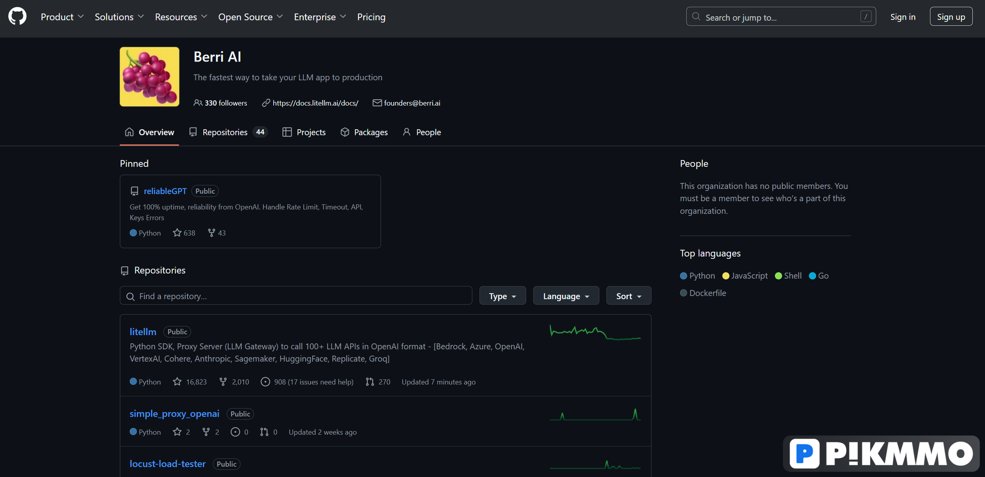
Task: Filter by Python in Top languages
Action: pyautogui.click(x=698, y=276)
